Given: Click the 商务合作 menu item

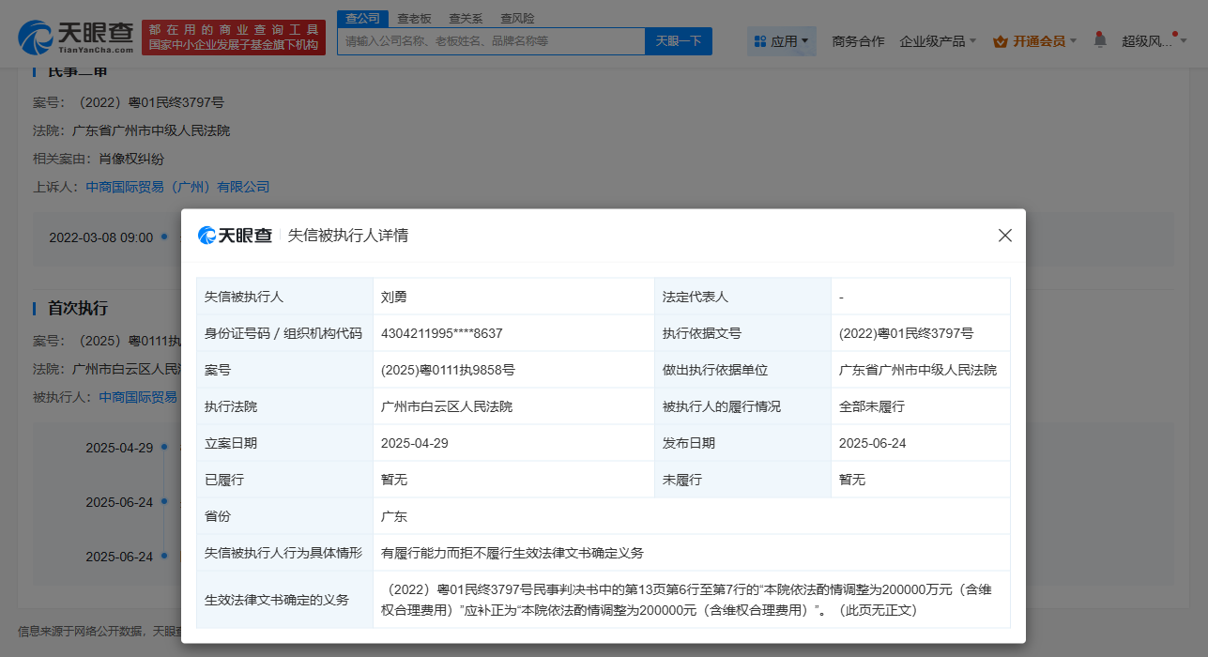Looking at the screenshot, I should click(857, 41).
